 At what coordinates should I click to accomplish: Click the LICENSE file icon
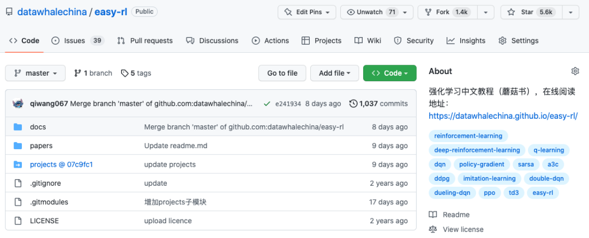click(17, 221)
